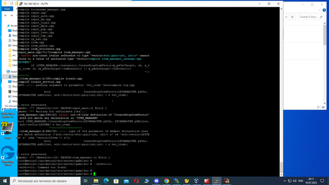This screenshot has width=329, height=185.
Task: Minimize the PuTTY window
Action: click(x=260, y=4)
